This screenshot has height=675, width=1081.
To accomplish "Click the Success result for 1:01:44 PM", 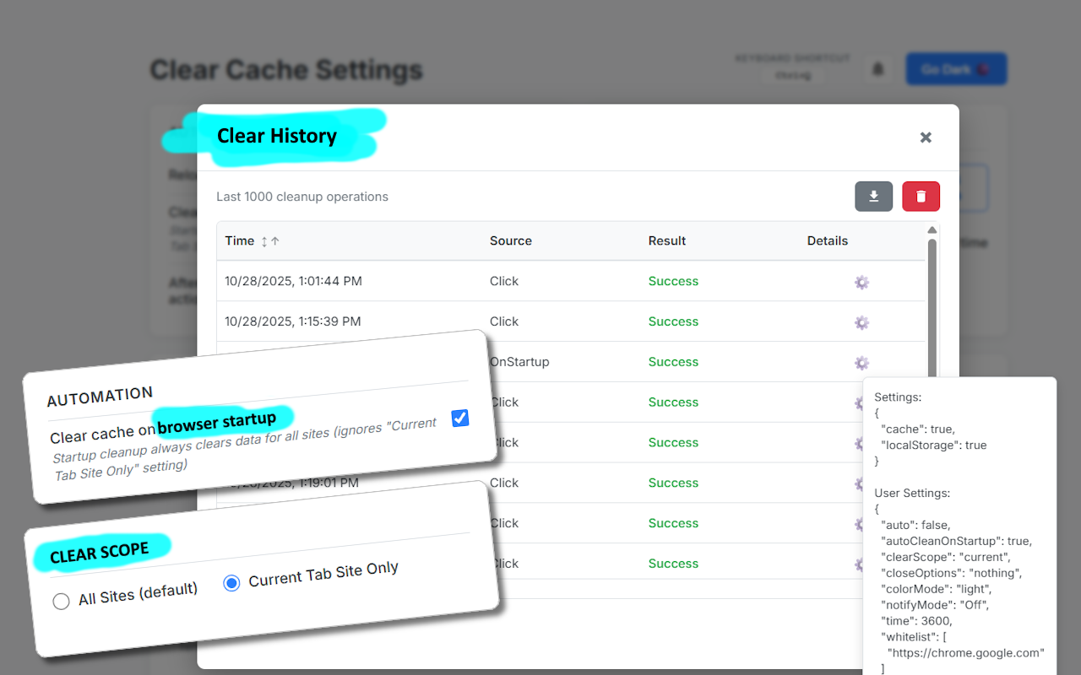I will tap(673, 282).
